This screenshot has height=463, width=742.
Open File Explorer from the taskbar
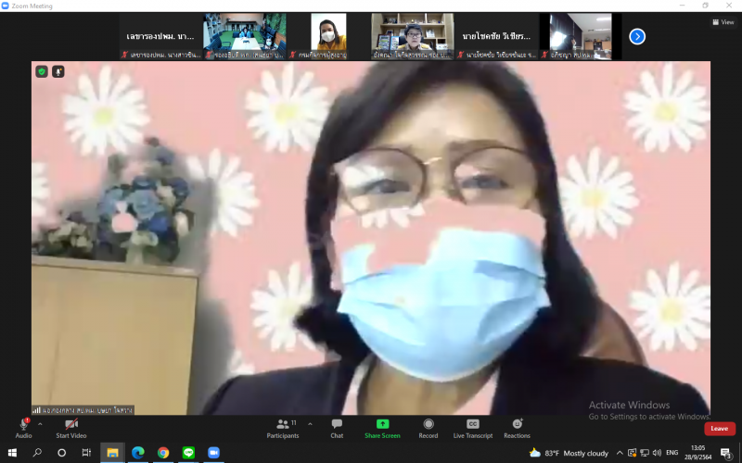112,453
